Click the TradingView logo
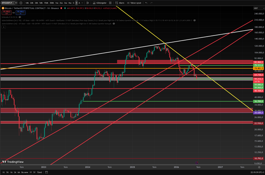 tap(13, 162)
